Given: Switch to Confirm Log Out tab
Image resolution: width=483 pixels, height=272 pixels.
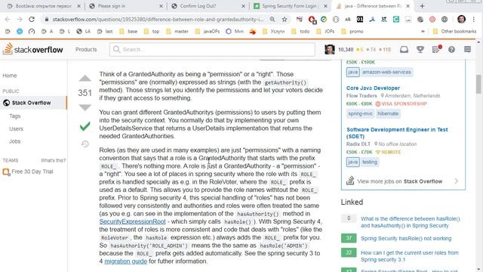Looking at the screenshot, I should (208, 6).
